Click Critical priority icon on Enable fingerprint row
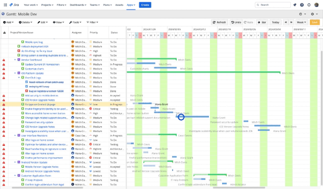Viewport: 323px width, 189px height. (x=90, y=109)
